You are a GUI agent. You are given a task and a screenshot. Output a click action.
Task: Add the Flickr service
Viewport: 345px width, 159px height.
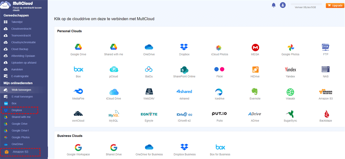(219, 72)
